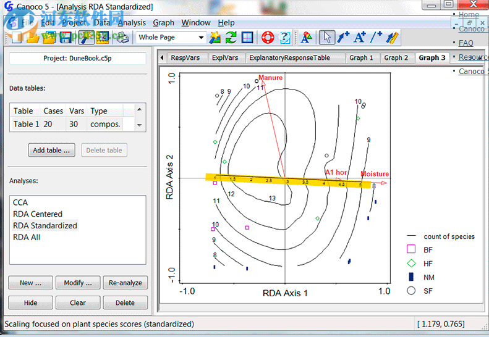Open the ExplanatoryResponseTable tab
This screenshot has height=337, width=489.
point(288,58)
